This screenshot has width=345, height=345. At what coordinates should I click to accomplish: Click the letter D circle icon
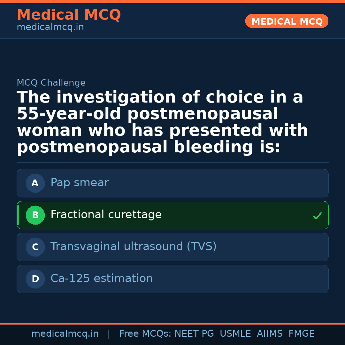pos(35,279)
